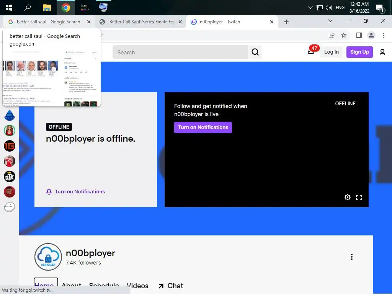The image size is (392, 294).
Task: Show hidden system tray icons
Action: (x=310, y=8)
